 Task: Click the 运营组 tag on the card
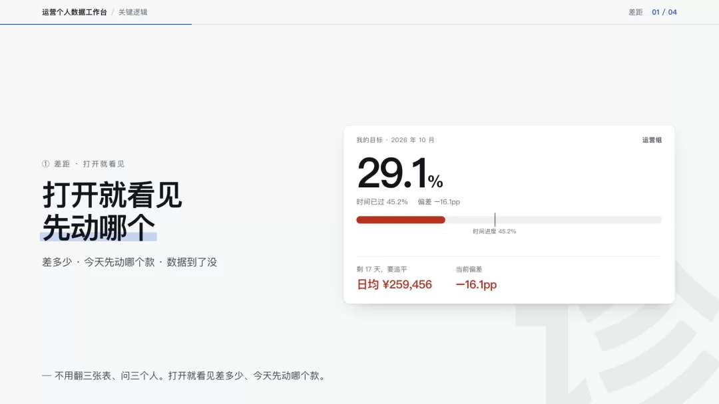652,140
